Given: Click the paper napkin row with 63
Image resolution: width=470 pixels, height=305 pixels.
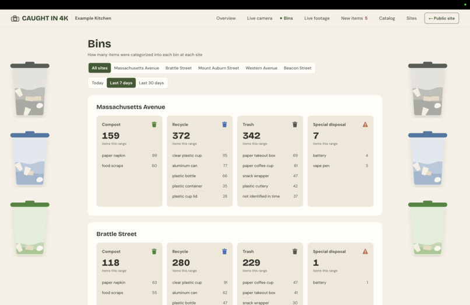Looking at the screenshot, I should pyautogui.click(x=129, y=282).
